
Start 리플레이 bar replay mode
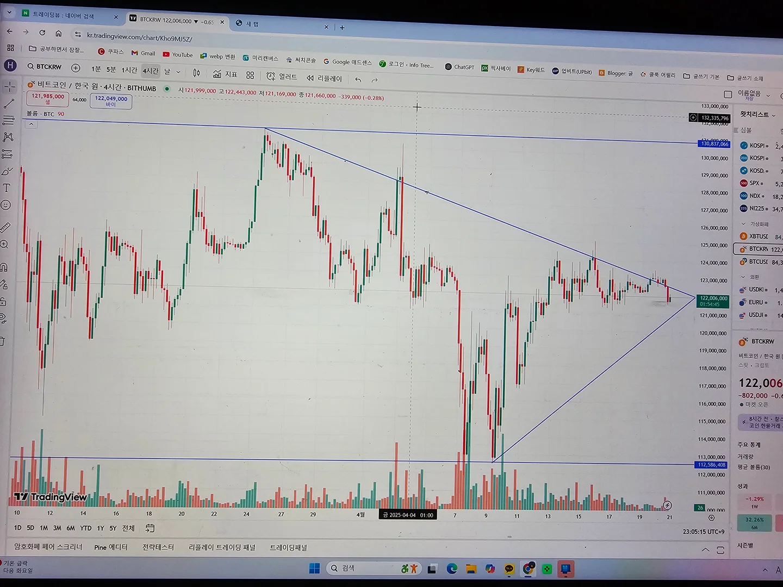324,78
